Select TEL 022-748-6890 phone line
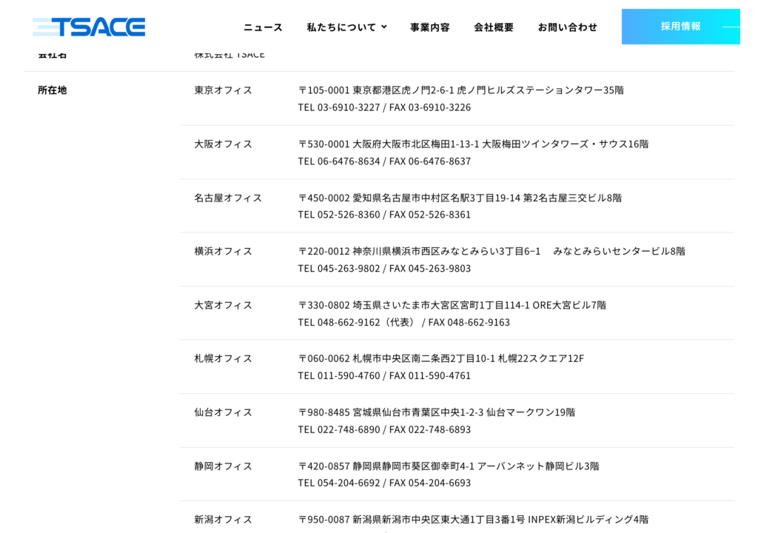Image resolution: width=758 pixels, height=533 pixels. pos(384,429)
